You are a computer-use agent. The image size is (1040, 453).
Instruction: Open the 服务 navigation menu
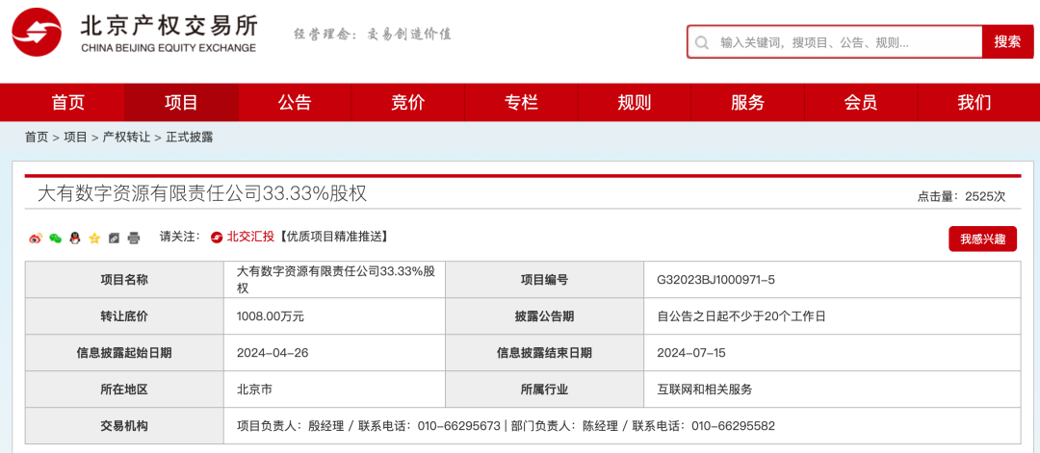(x=747, y=103)
